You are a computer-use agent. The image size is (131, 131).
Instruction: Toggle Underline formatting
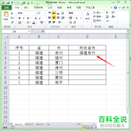coord(28,18)
